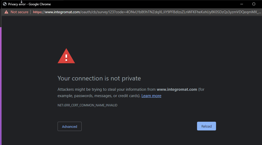Screen dimensions: 262x145
Task: Click the Your connection is not private heading
Action: (99, 78)
